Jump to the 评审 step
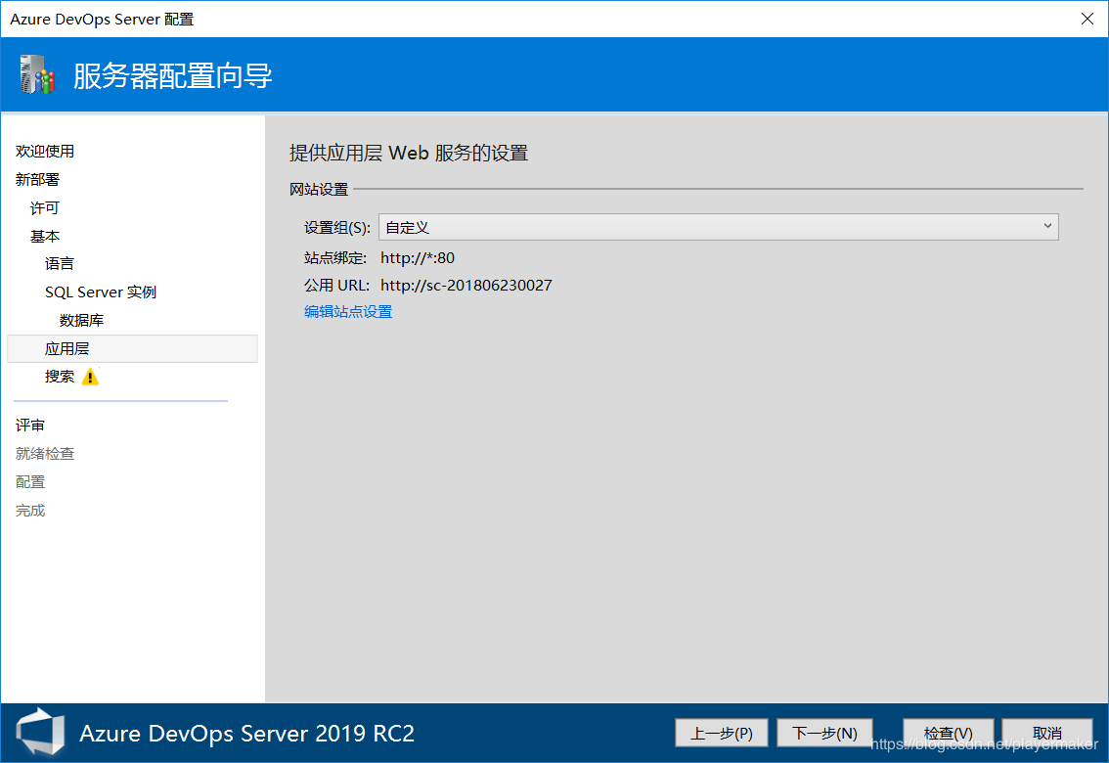Viewport: 1109px width, 763px height. [29, 426]
